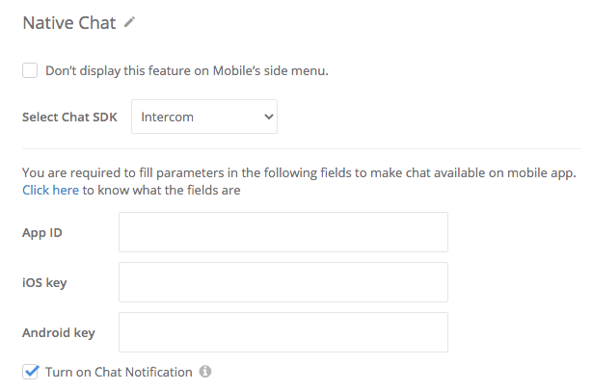Open the Select Chat SDK dropdown showing Intercom
Screen dimensions: 592x391
204,117
